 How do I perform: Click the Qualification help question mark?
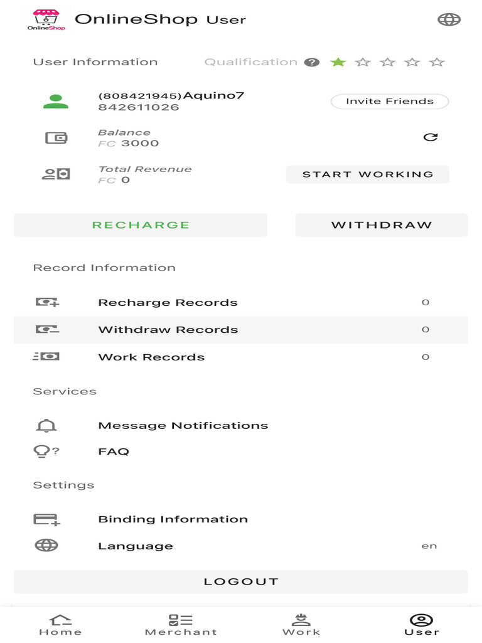(x=311, y=62)
